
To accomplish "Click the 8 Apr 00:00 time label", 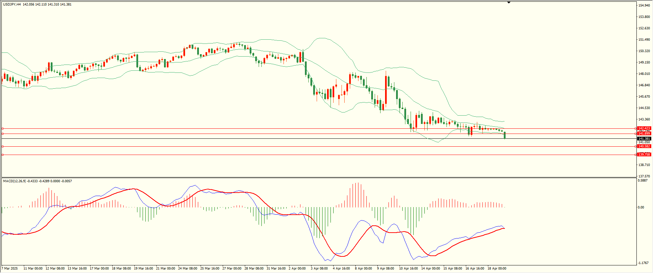I will coord(363,269).
